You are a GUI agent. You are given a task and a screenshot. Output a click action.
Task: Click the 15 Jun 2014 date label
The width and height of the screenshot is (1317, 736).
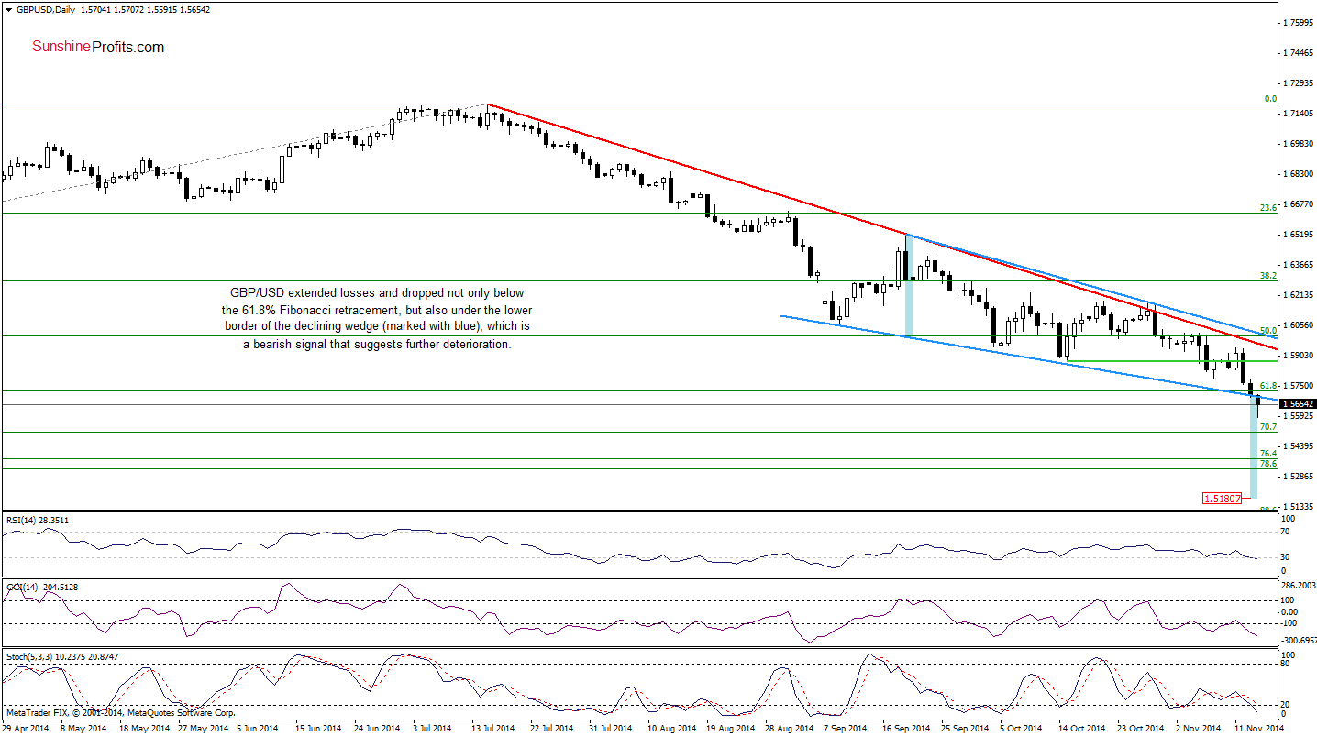click(x=317, y=728)
